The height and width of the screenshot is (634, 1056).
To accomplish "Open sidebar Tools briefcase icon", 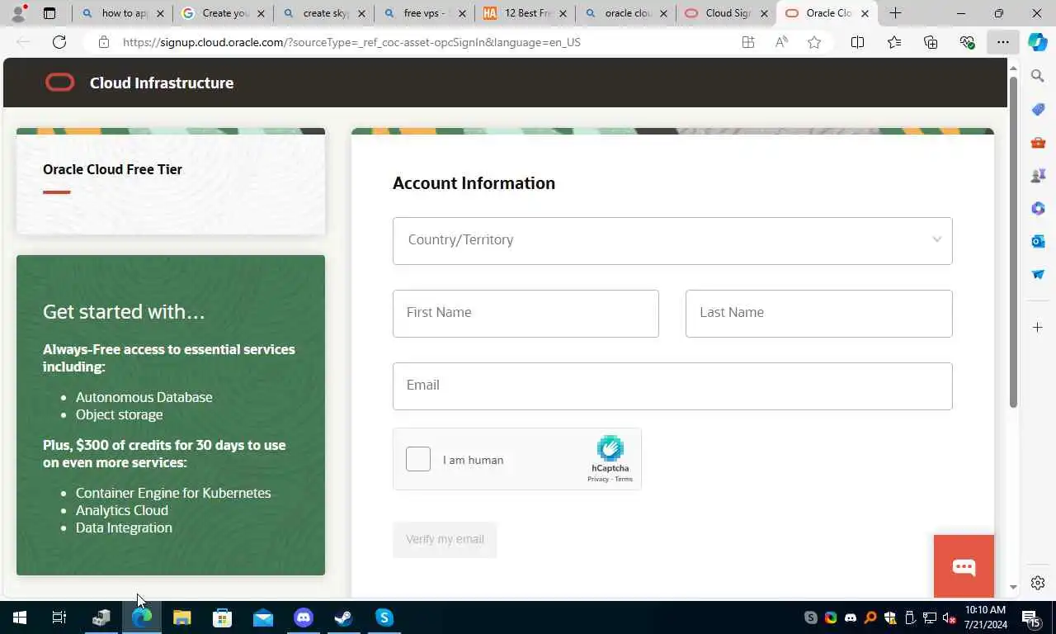I will click(x=1038, y=142).
